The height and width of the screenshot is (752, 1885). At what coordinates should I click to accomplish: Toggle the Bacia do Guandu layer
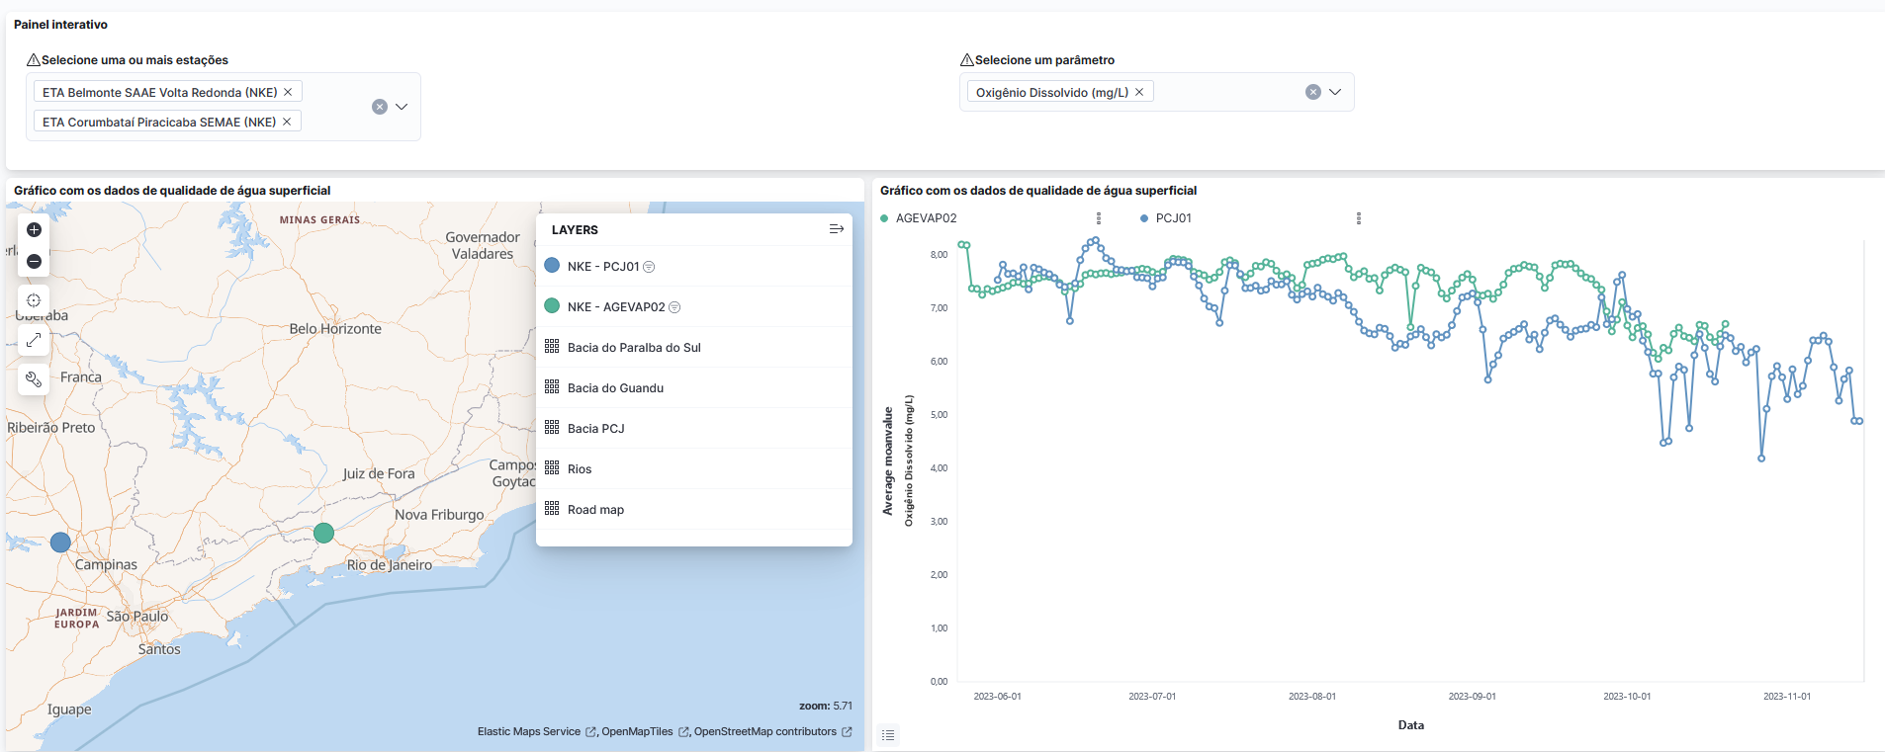tap(615, 388)
